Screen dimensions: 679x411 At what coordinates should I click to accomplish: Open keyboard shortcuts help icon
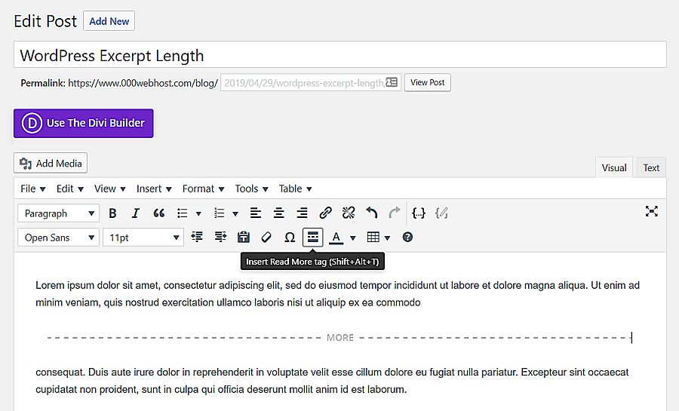[407, 237]
